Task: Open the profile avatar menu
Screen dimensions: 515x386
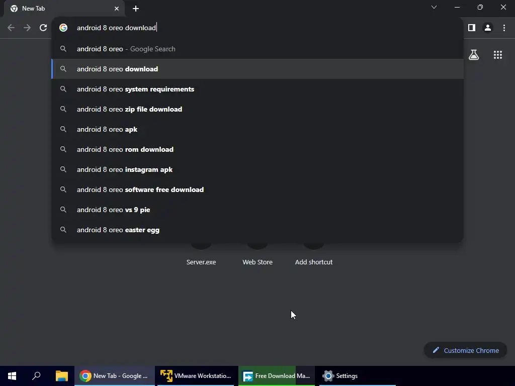Action: click(x=488, y=28)
